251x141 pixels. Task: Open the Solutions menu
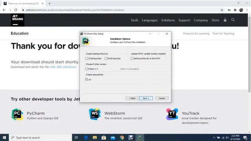168,20
